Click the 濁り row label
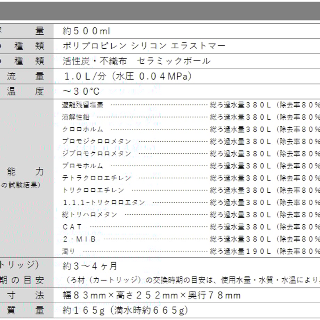The image size is (320, 320). click(69, 251)
